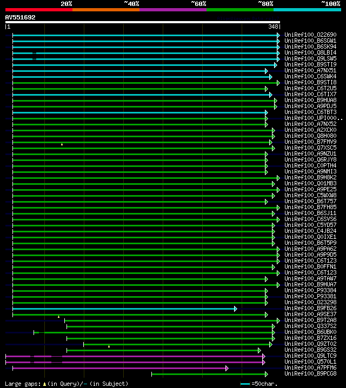Select the UniRef100_B9STI8 label
This screenshot has height=388, width=346.
click(x=310, y=82)
